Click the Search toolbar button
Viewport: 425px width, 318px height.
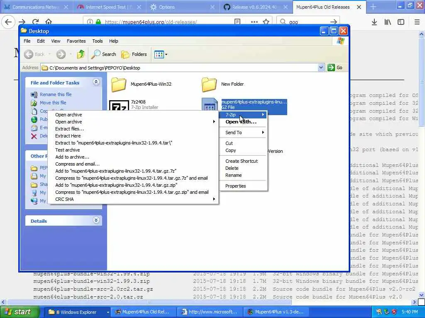click(x=103, y=54)
